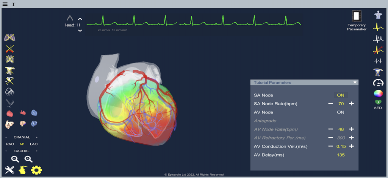Click the SA Node Rate value 70

(x=341, y=104)
